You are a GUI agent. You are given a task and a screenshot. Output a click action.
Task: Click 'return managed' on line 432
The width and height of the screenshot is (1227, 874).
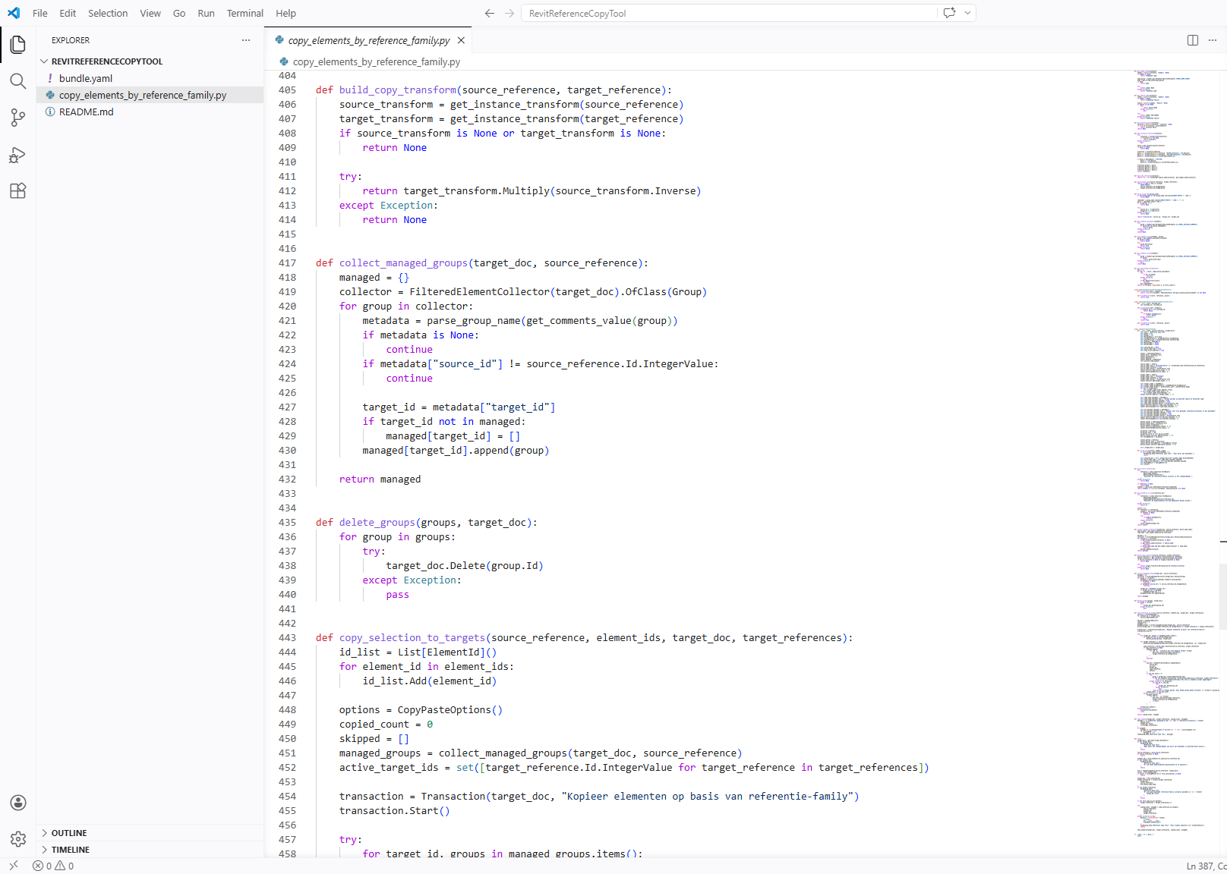click(380, 479)
